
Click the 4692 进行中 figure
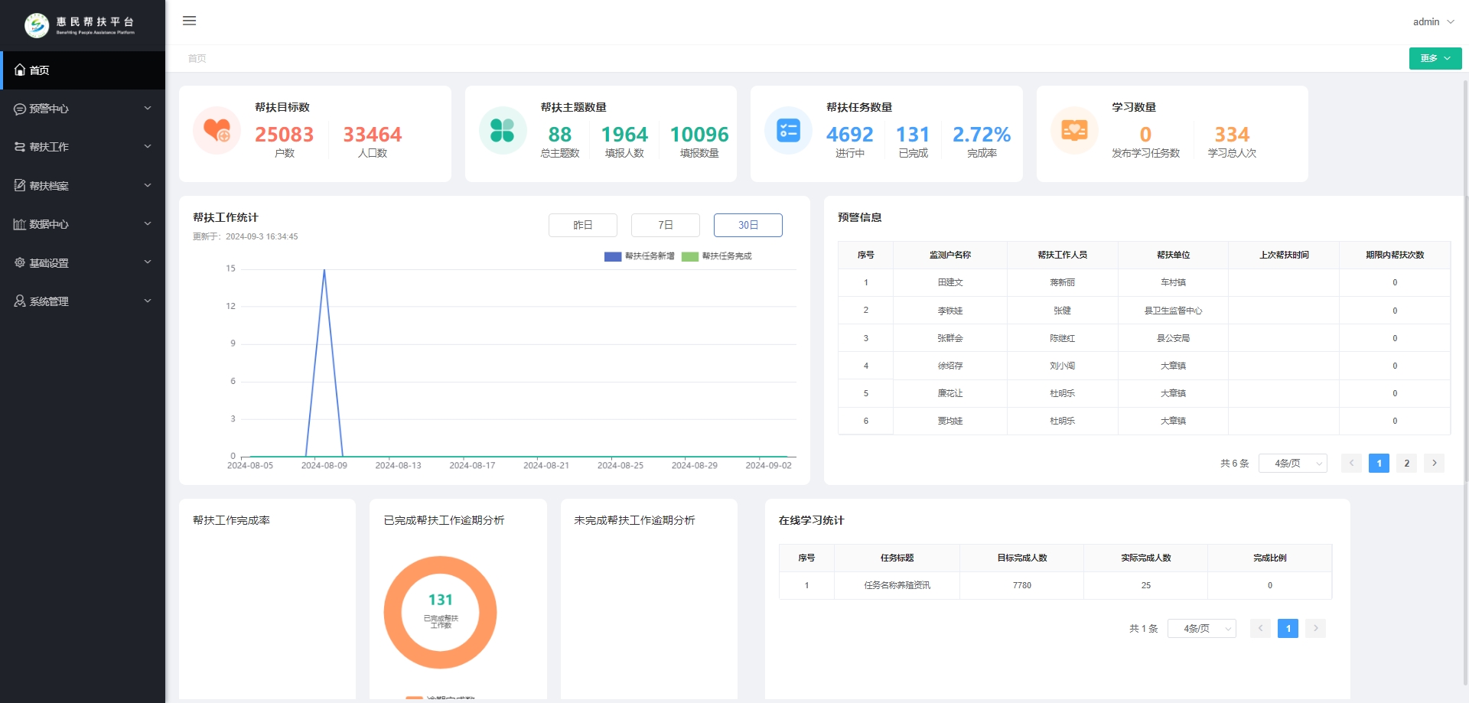(x=849, y=135)
